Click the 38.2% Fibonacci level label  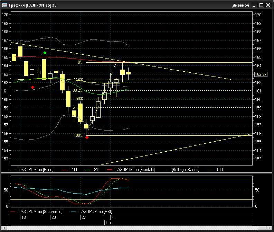coord(78,90)
